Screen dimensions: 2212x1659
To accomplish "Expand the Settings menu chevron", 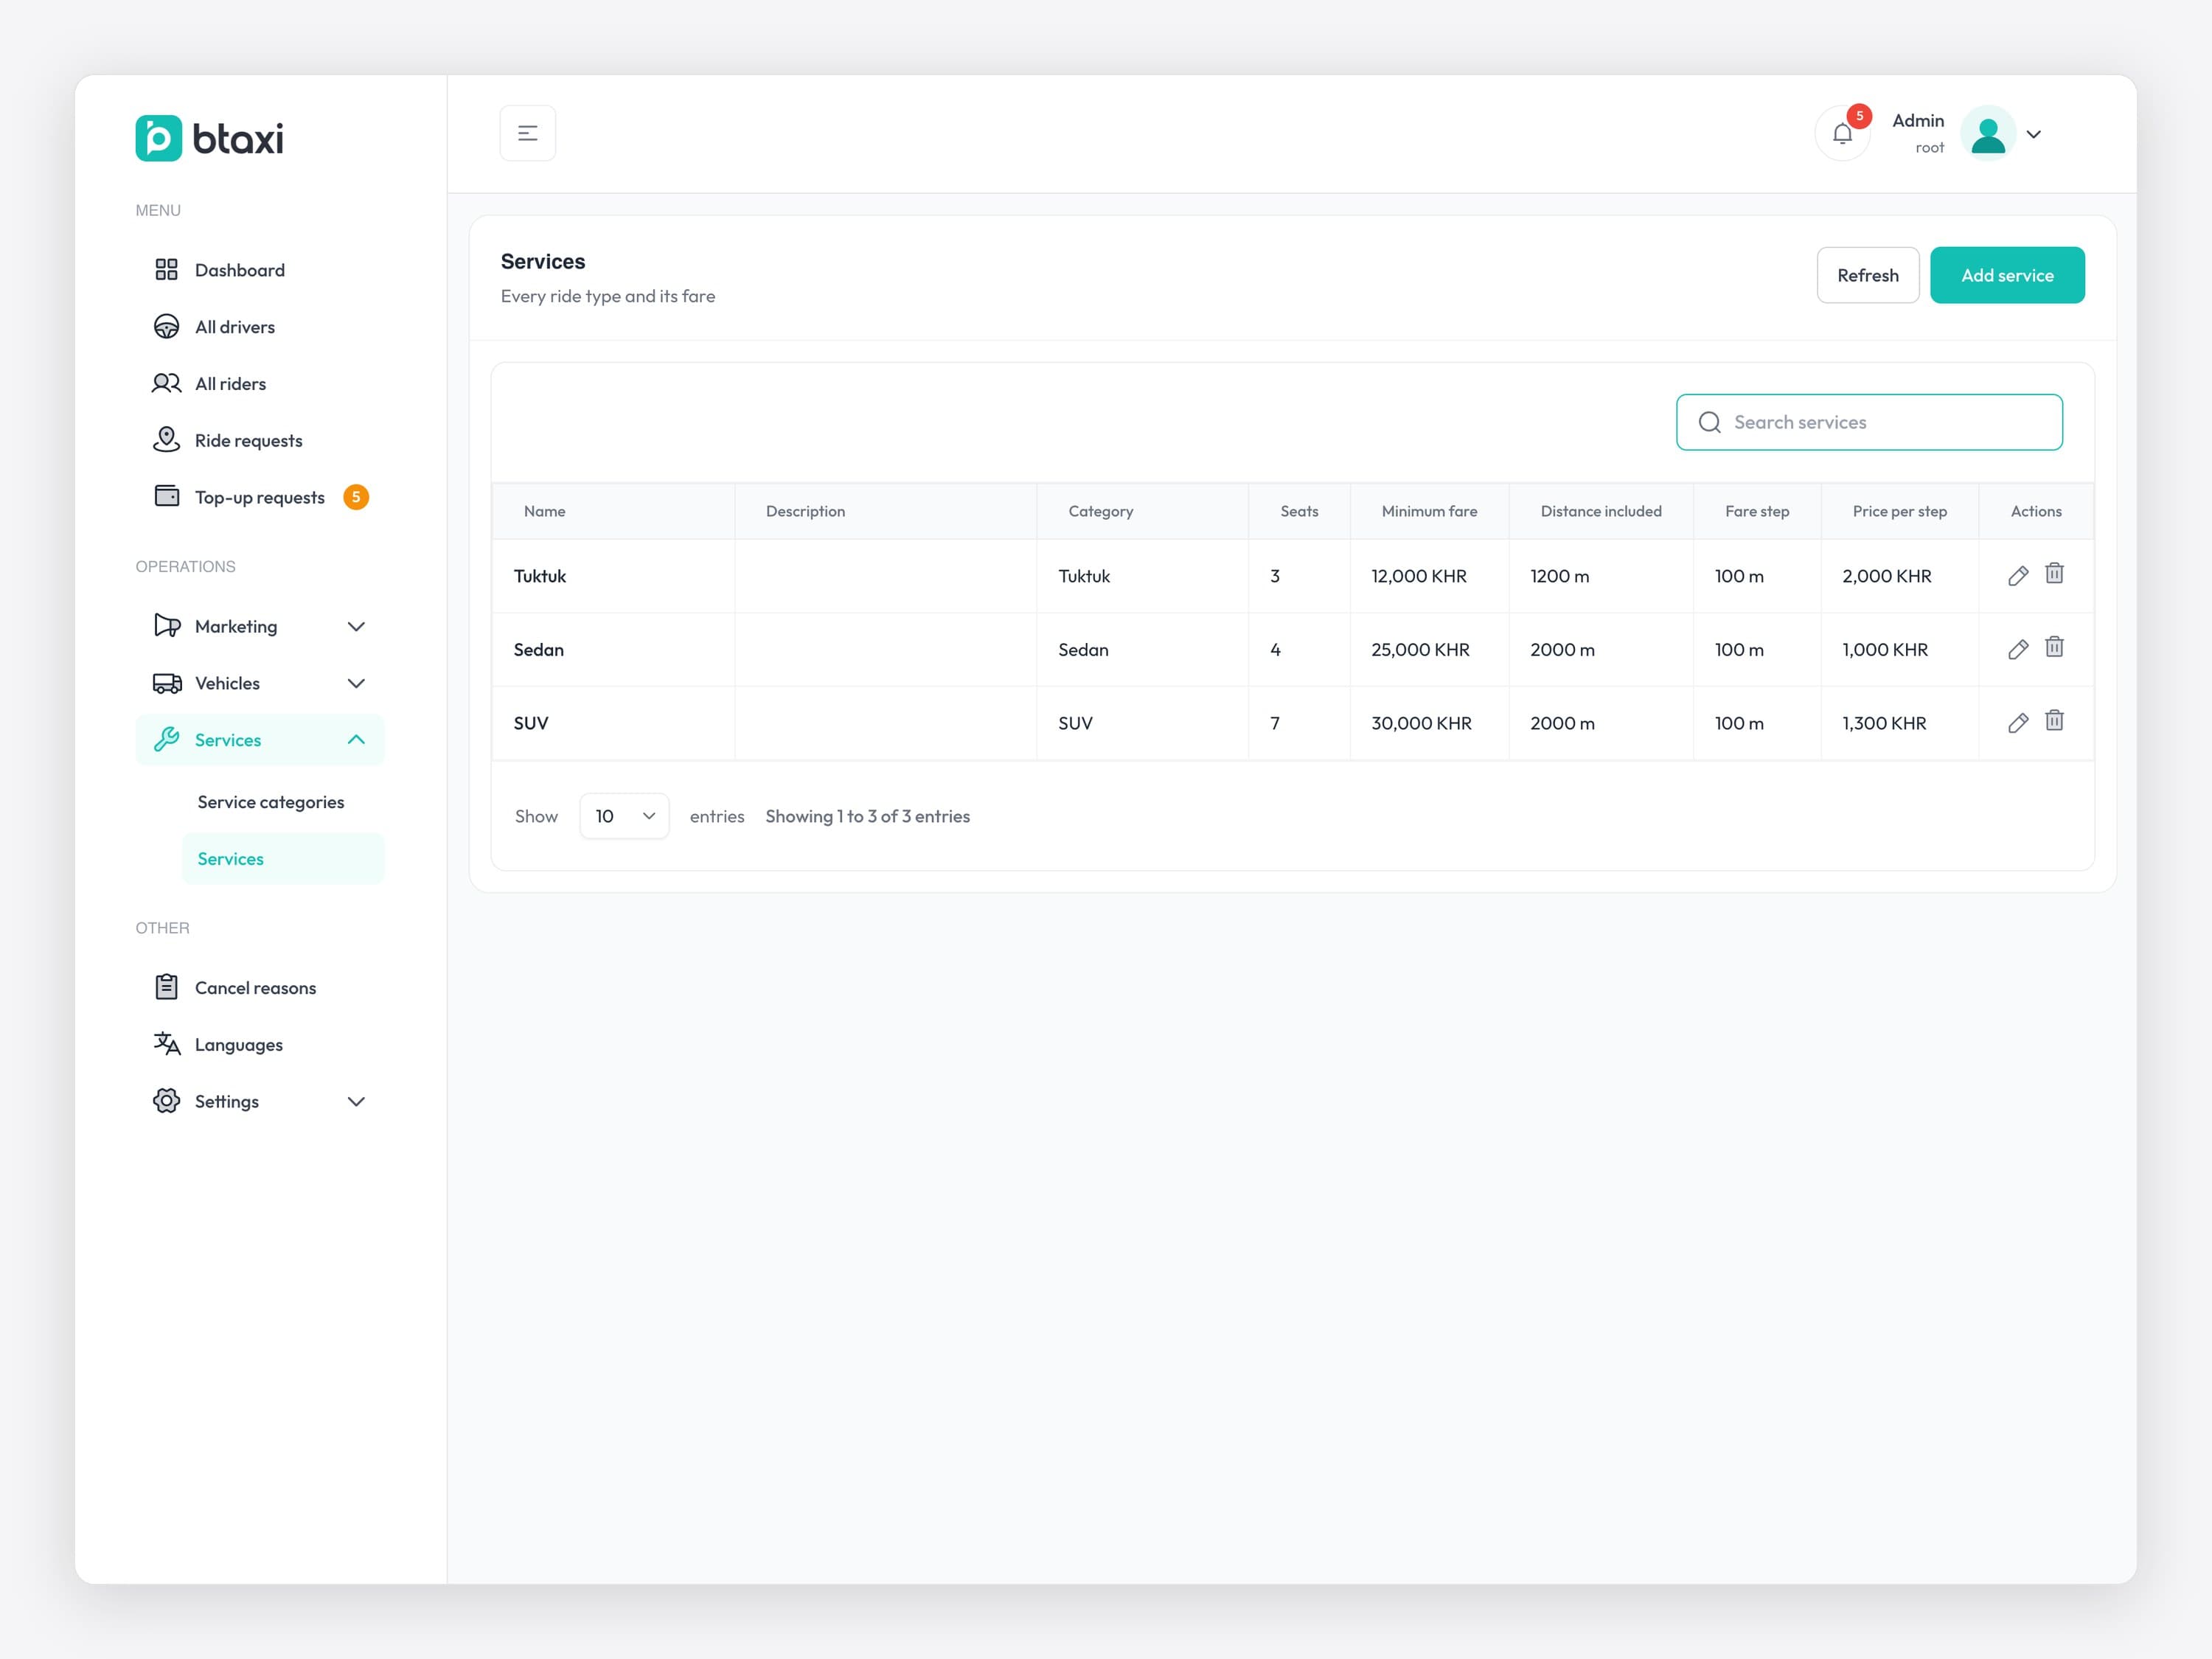I will [356, 1102].
